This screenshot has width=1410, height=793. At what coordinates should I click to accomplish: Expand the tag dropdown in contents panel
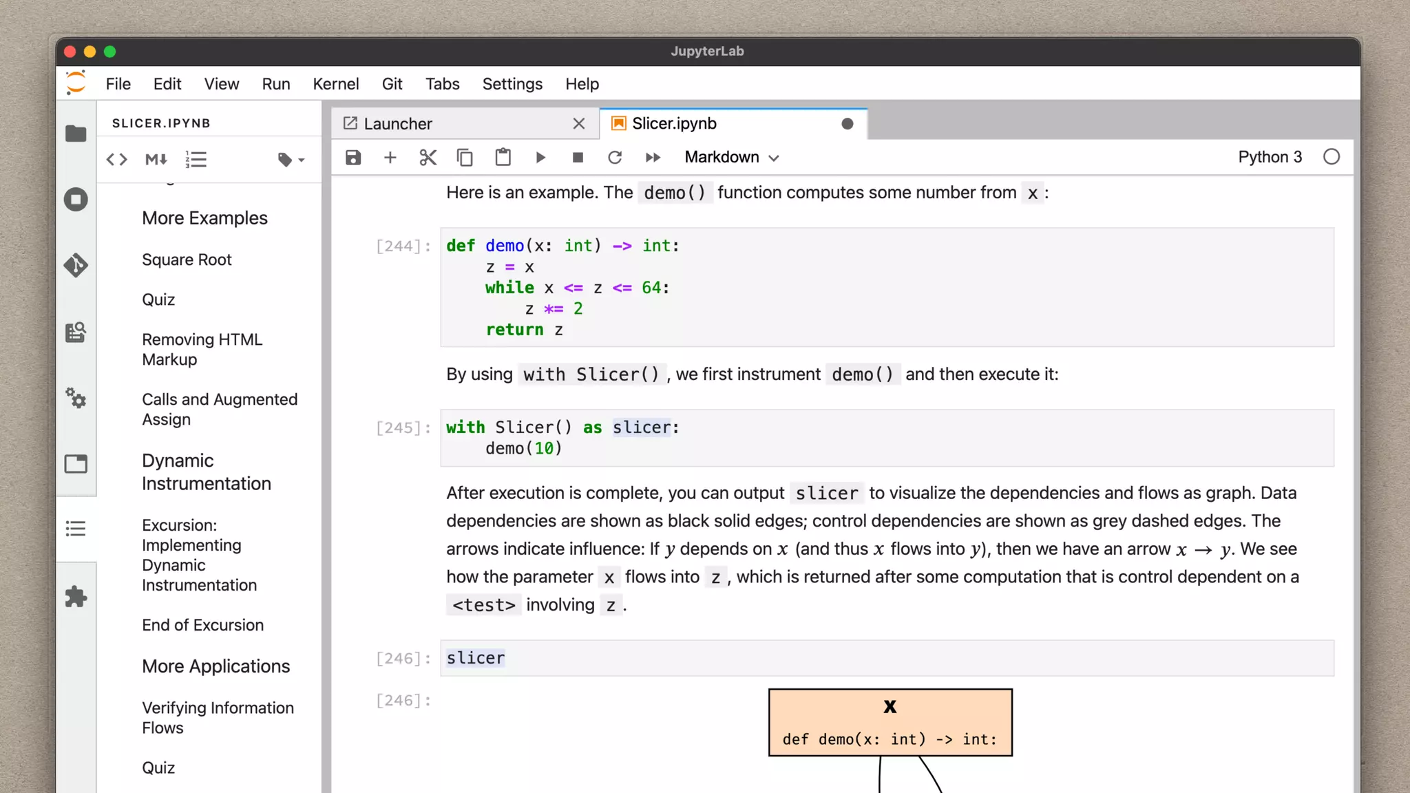[x=291, y=160]
